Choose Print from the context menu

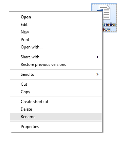(x=56, y=40)
